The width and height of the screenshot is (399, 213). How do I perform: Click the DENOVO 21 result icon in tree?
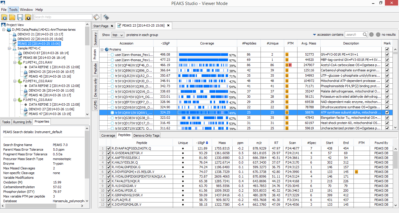click(x=14, y=34)
